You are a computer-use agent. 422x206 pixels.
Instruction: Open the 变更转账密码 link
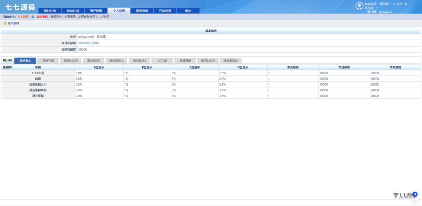point(87,17)
